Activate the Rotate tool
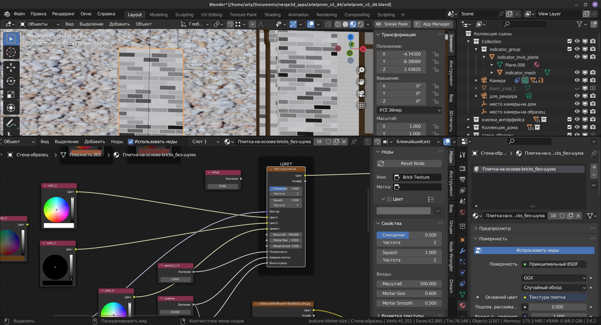The image size is (601, 325). tap(11, 81)
